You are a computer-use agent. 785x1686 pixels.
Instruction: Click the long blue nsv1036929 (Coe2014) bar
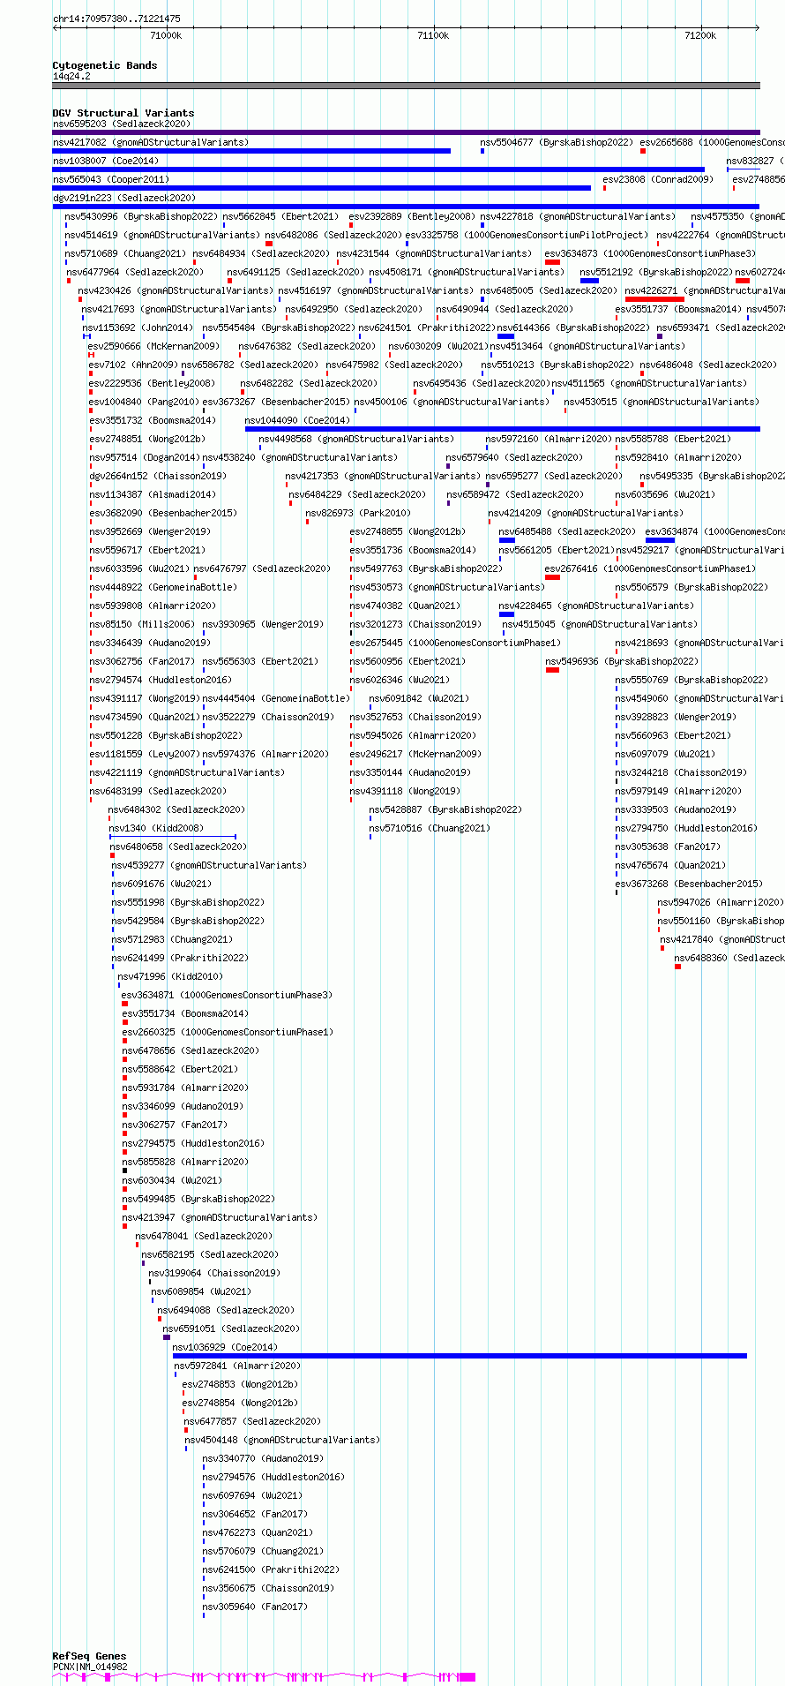click(460, 1356)
